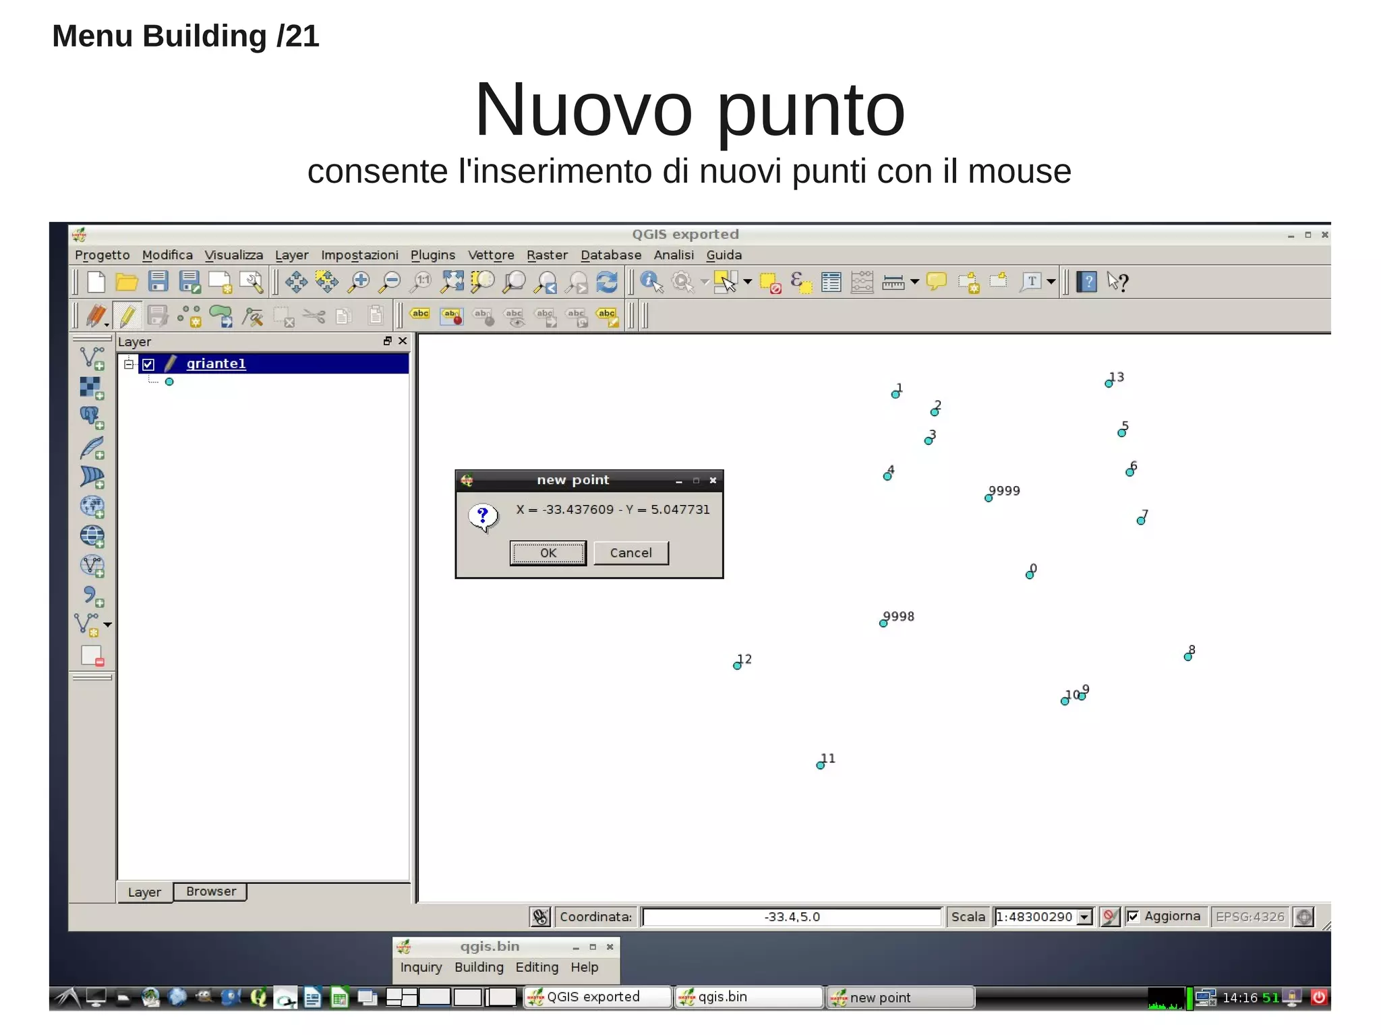The height and width of the screenshot is (1035, 1381).
Task: Open Building menu in qgis.bin window
Action: 479,967
